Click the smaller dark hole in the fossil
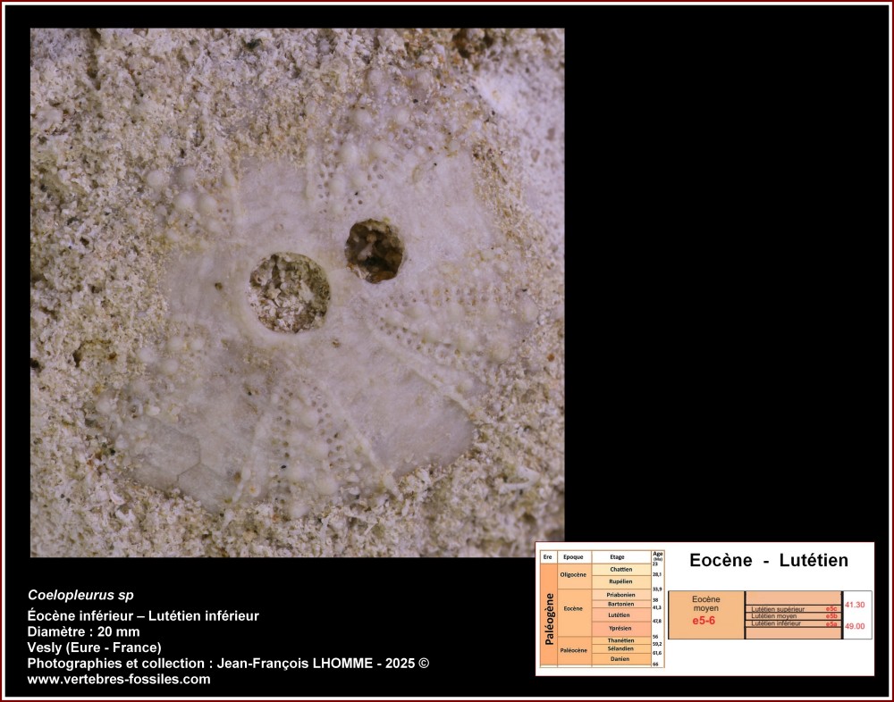Screen dimensions: 894x702 (374, 250)
